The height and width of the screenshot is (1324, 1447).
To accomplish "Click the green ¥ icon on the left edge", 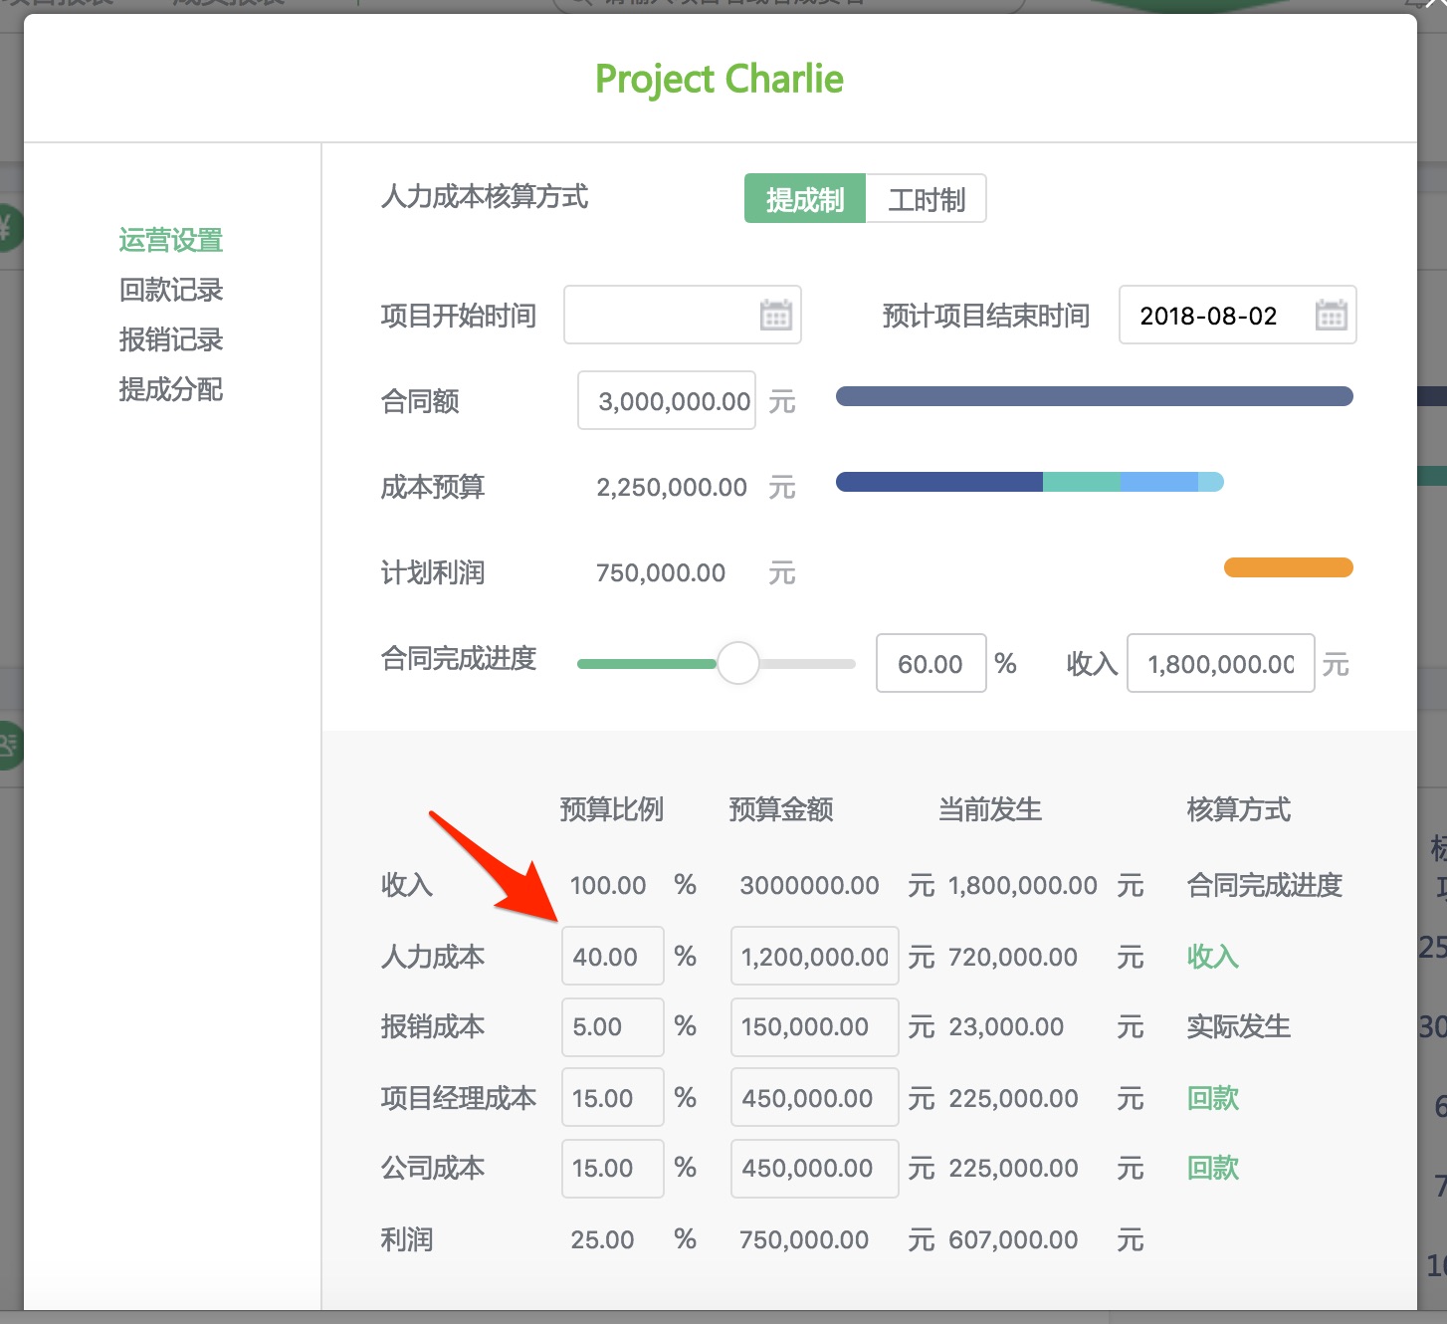I will click(8, 229).
